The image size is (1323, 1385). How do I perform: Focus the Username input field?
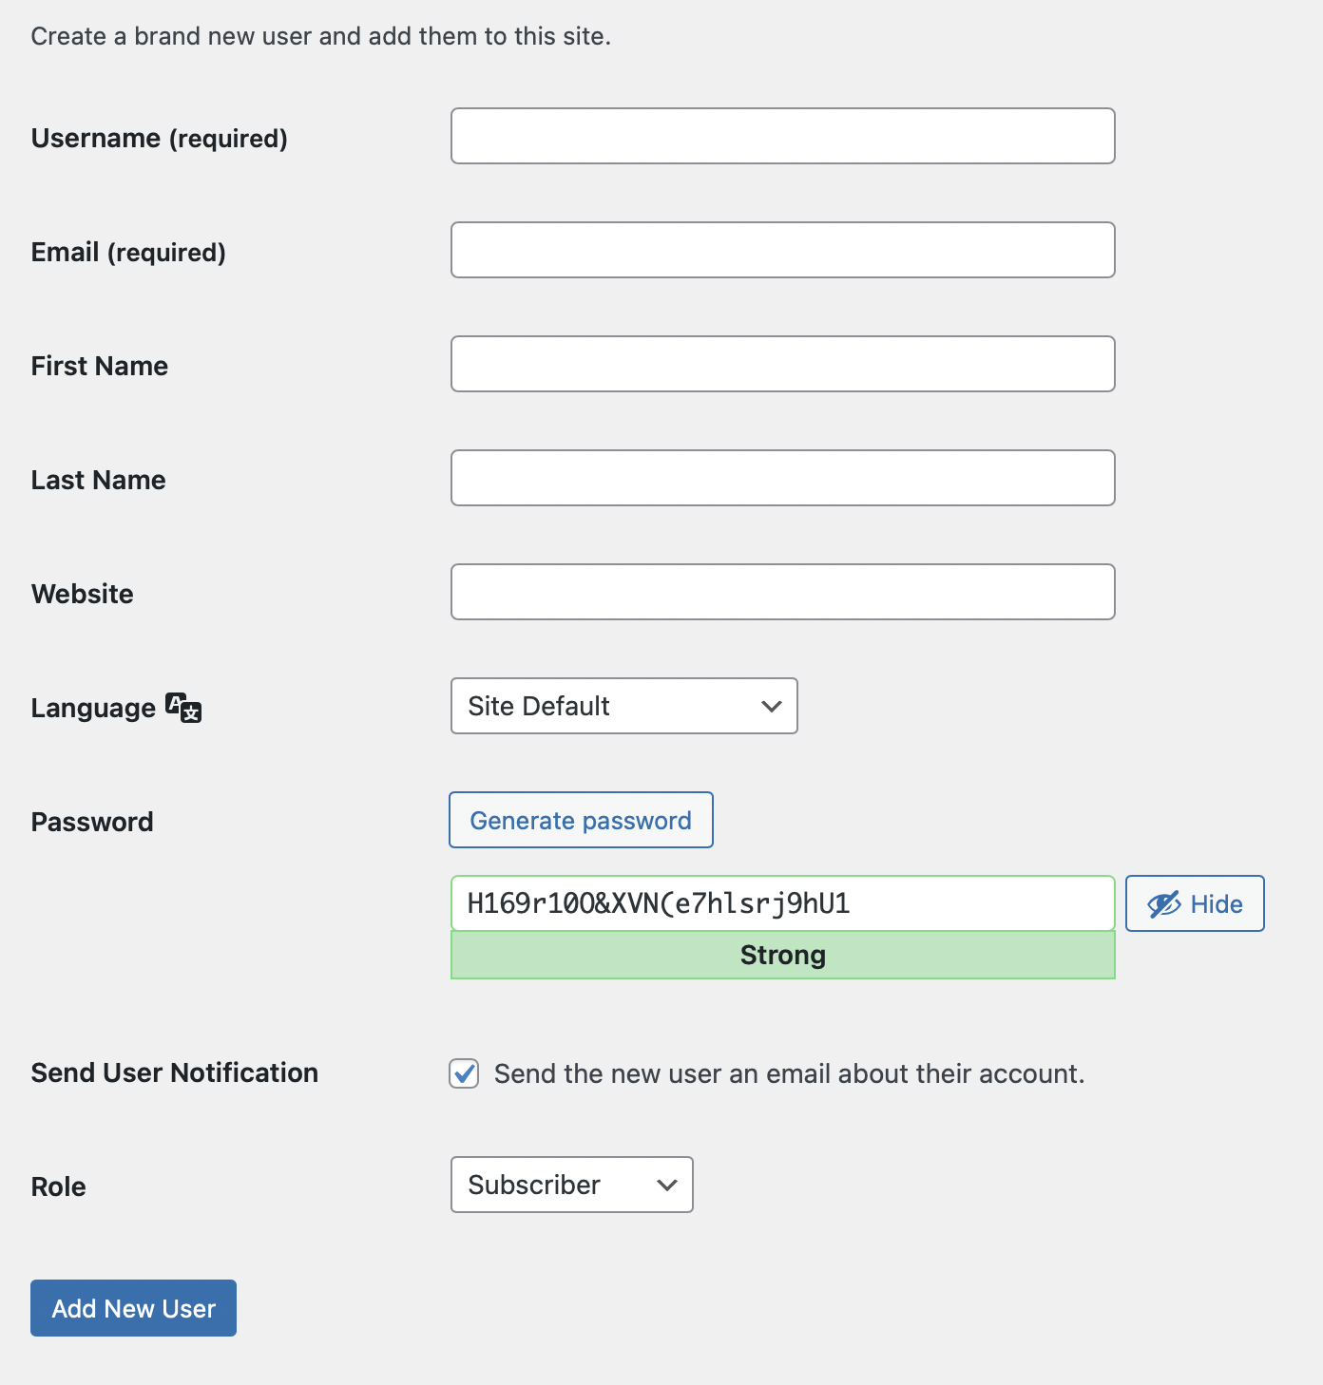click(x=783, y=136)
